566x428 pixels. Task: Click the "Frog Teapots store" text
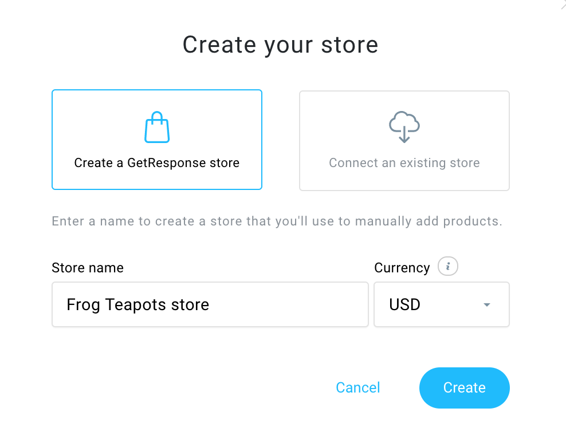click(137, 305)
